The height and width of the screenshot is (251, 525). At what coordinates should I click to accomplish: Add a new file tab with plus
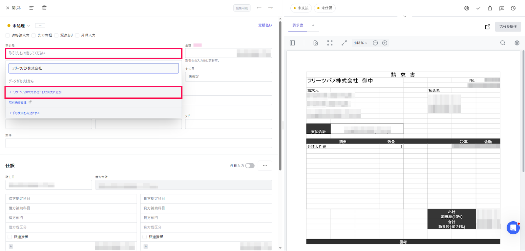tap(313, 25)
